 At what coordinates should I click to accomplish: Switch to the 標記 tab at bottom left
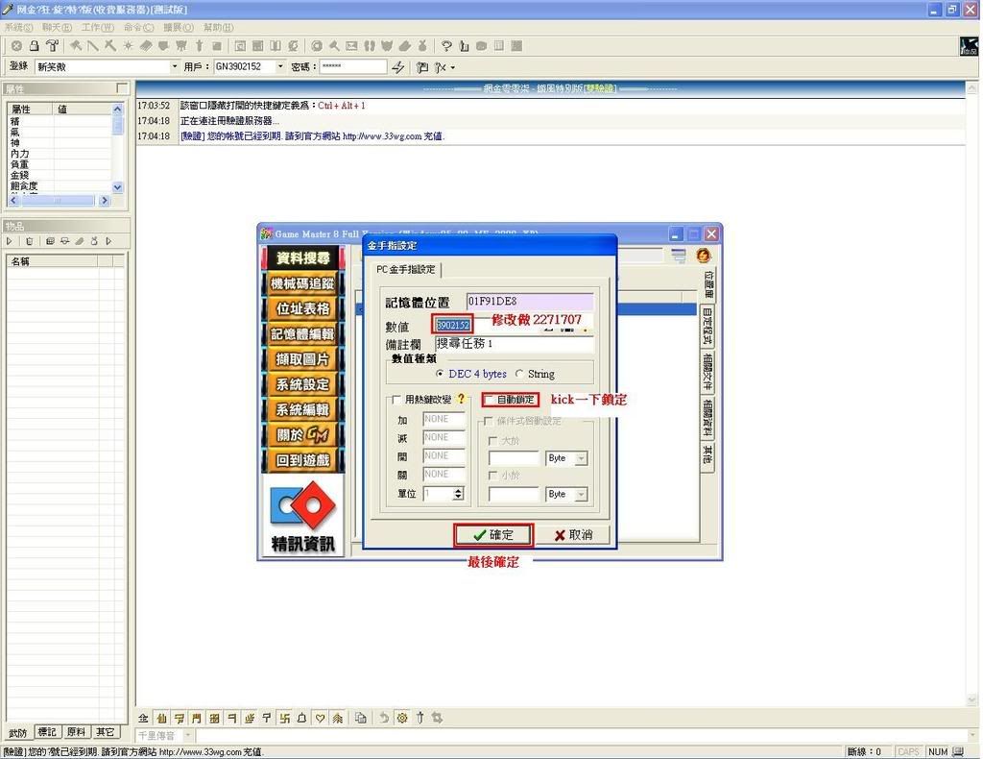47,732
